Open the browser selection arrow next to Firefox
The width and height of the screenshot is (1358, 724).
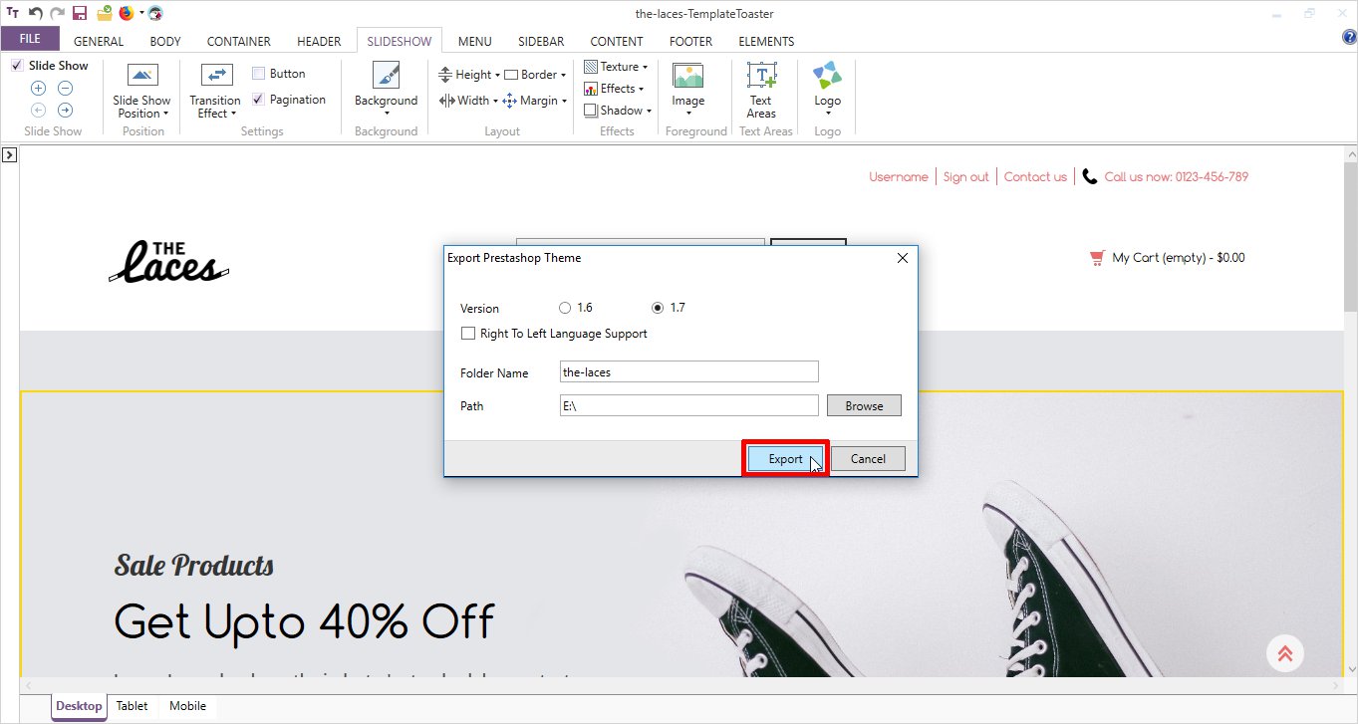tap(141, 14)
